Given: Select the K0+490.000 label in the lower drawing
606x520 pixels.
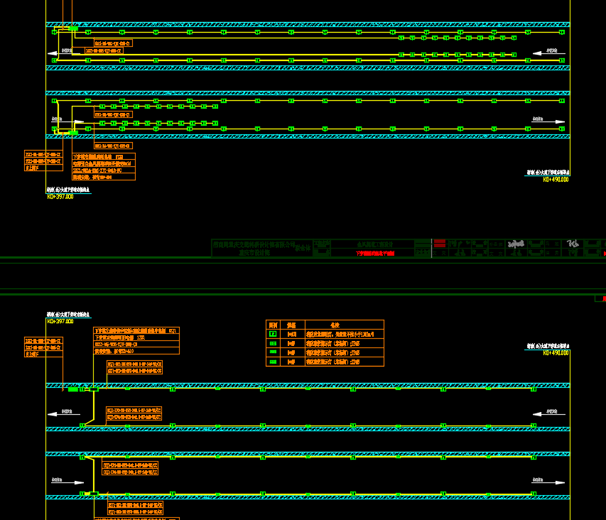Looking at the screenshot, I should click(556, 352).
